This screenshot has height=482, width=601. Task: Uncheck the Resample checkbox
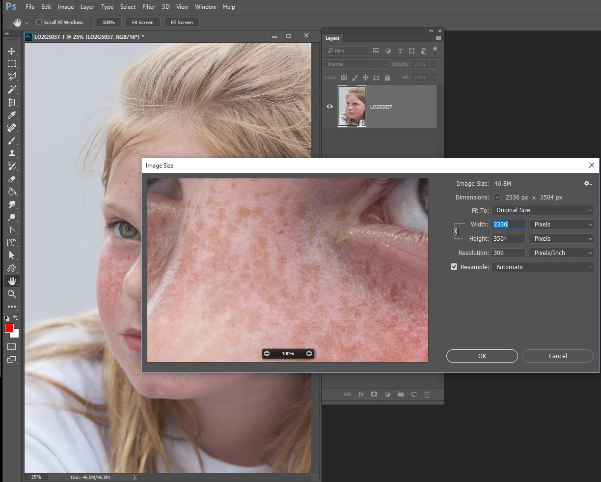454,267
